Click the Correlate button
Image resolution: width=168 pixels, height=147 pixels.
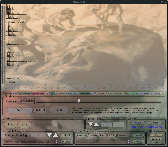[x=92, y=135]
